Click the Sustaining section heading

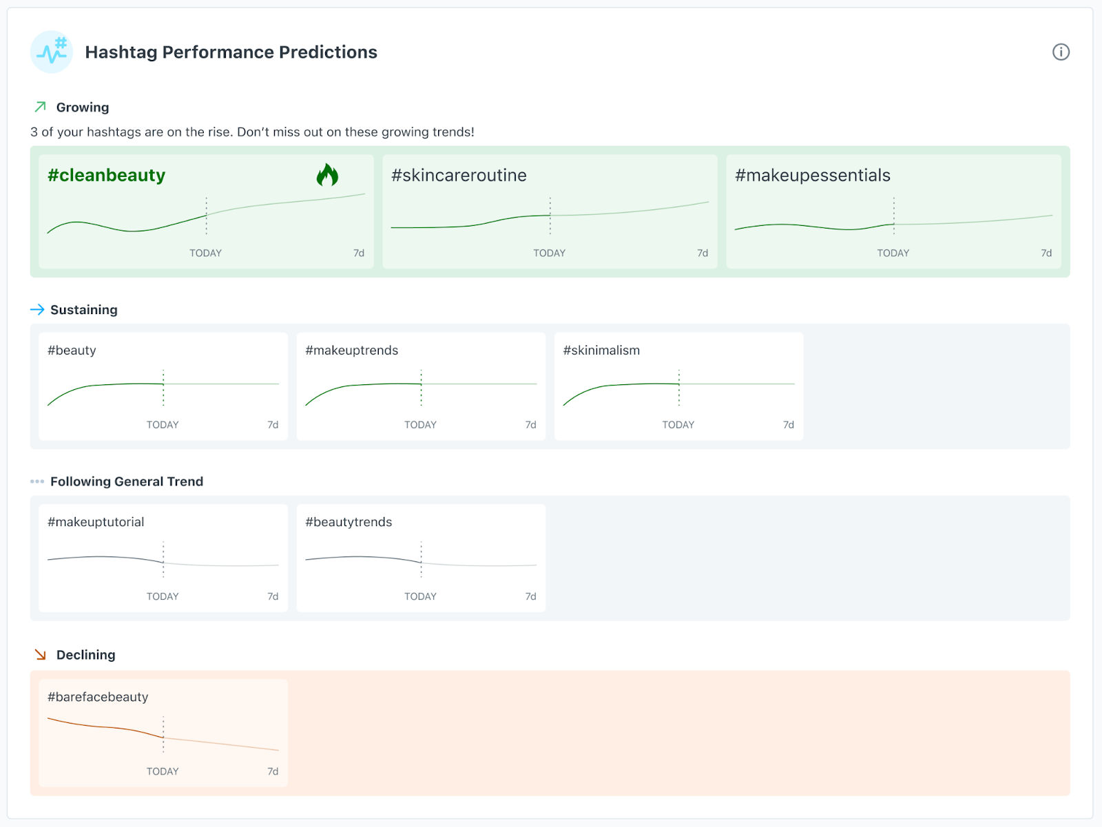coord(84,310)
